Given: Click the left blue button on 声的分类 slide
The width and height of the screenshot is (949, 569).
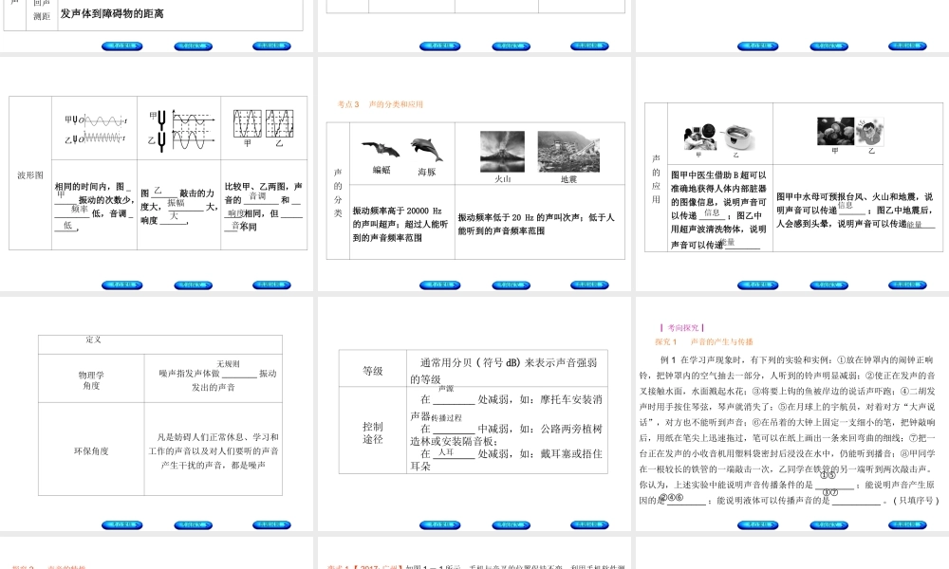Looking at the screenshot, I should (440, 285).
